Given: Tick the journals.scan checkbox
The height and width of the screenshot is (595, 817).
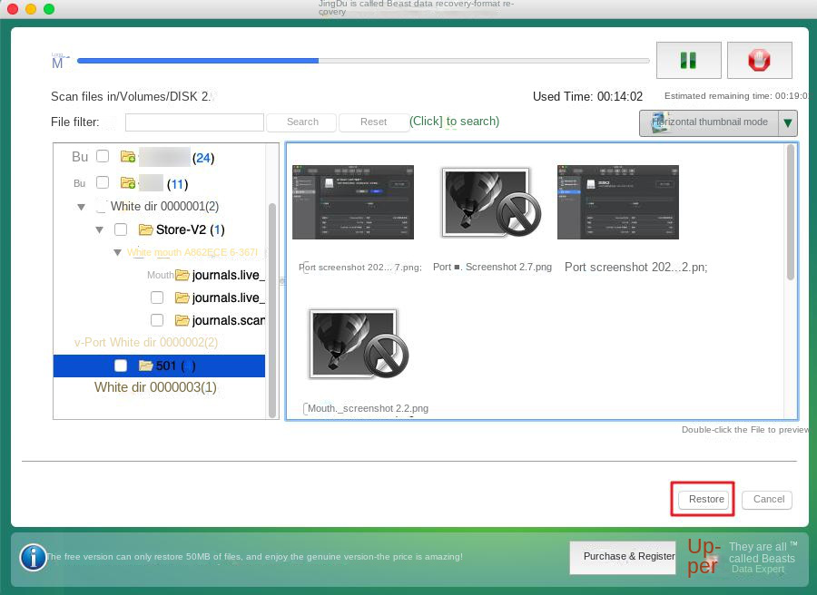Looking at the screenshot, I should 157,319.
